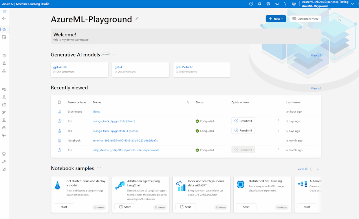Open more options for mango_truck_3pygncthdz_4 job
This screenshot has width=359, height=219.
(278, 130)
